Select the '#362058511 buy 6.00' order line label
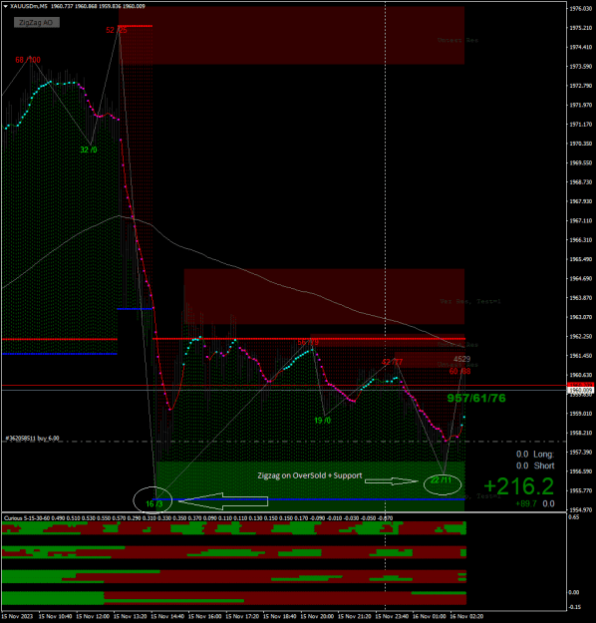 [x=32, y=439]
